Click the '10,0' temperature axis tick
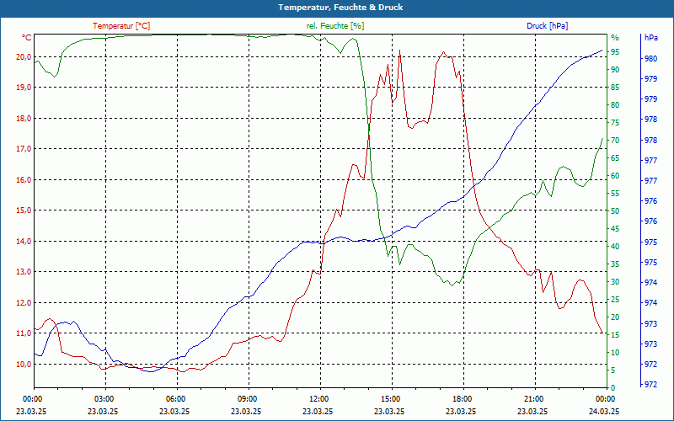The width and height of the screenshot is (674, 421). 24,365
